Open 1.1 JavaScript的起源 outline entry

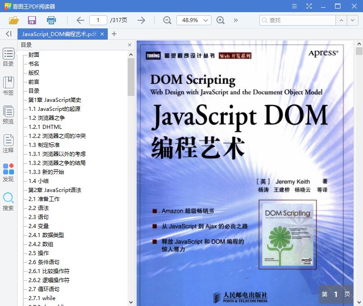point(55,109)
